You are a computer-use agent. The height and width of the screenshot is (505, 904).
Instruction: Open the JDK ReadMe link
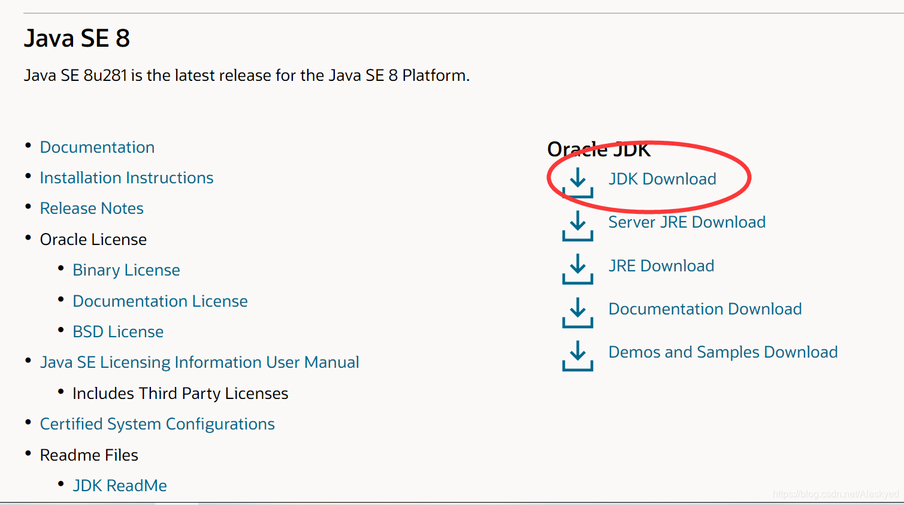(x=120, y=486)
